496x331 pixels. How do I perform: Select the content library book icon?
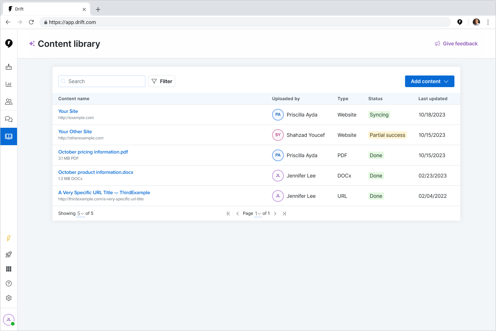(9, 136)
